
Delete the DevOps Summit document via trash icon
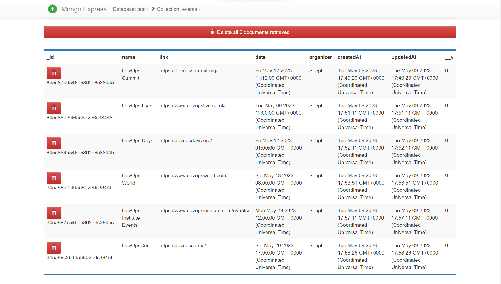[x=54, y=73]
